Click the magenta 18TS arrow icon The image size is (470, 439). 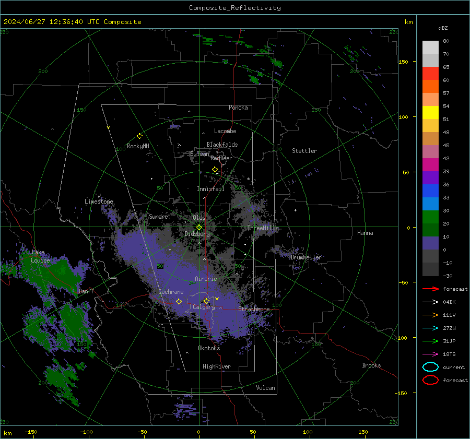(430, 354)
